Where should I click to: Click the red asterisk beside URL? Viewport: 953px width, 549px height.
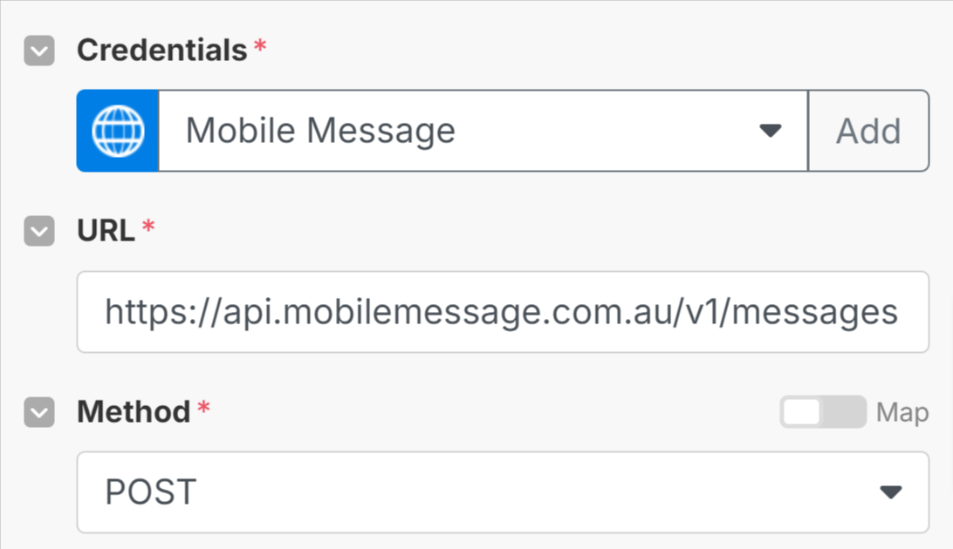pos(148,228)
